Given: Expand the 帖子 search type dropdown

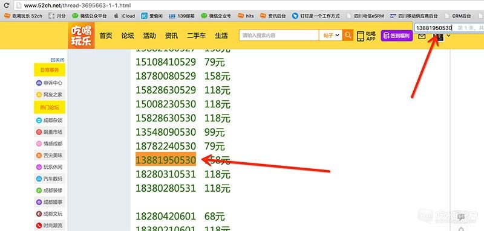Looking at the screenshot, I should click(x=330, y=36).
